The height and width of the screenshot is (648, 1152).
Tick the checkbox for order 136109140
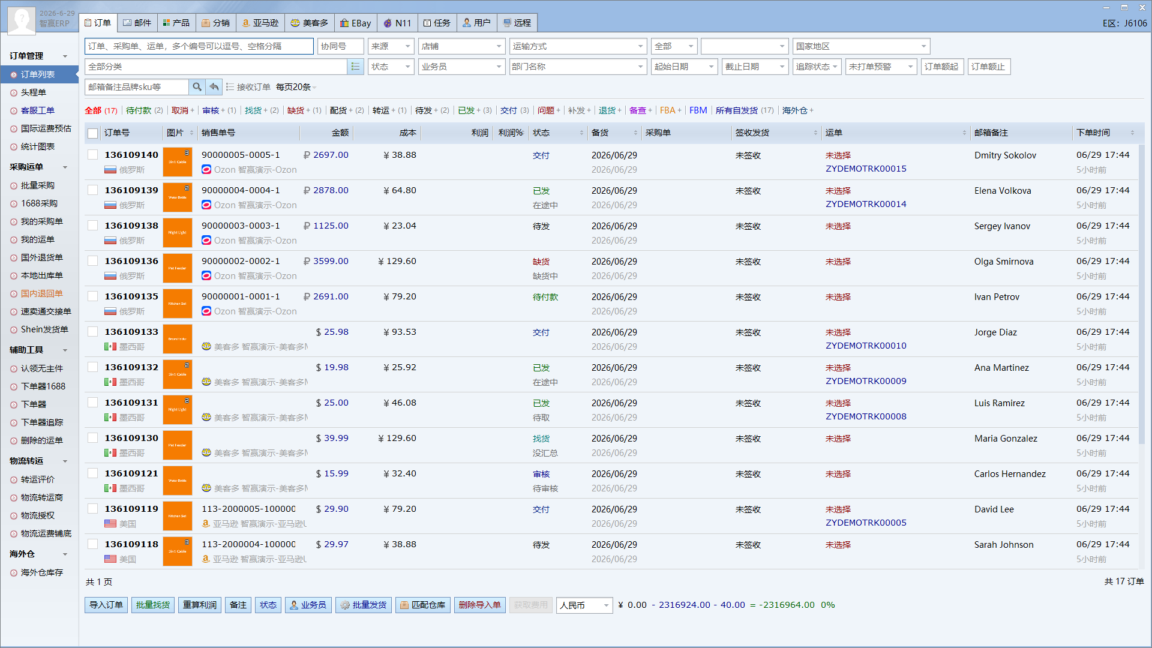(x=93, y=155)
